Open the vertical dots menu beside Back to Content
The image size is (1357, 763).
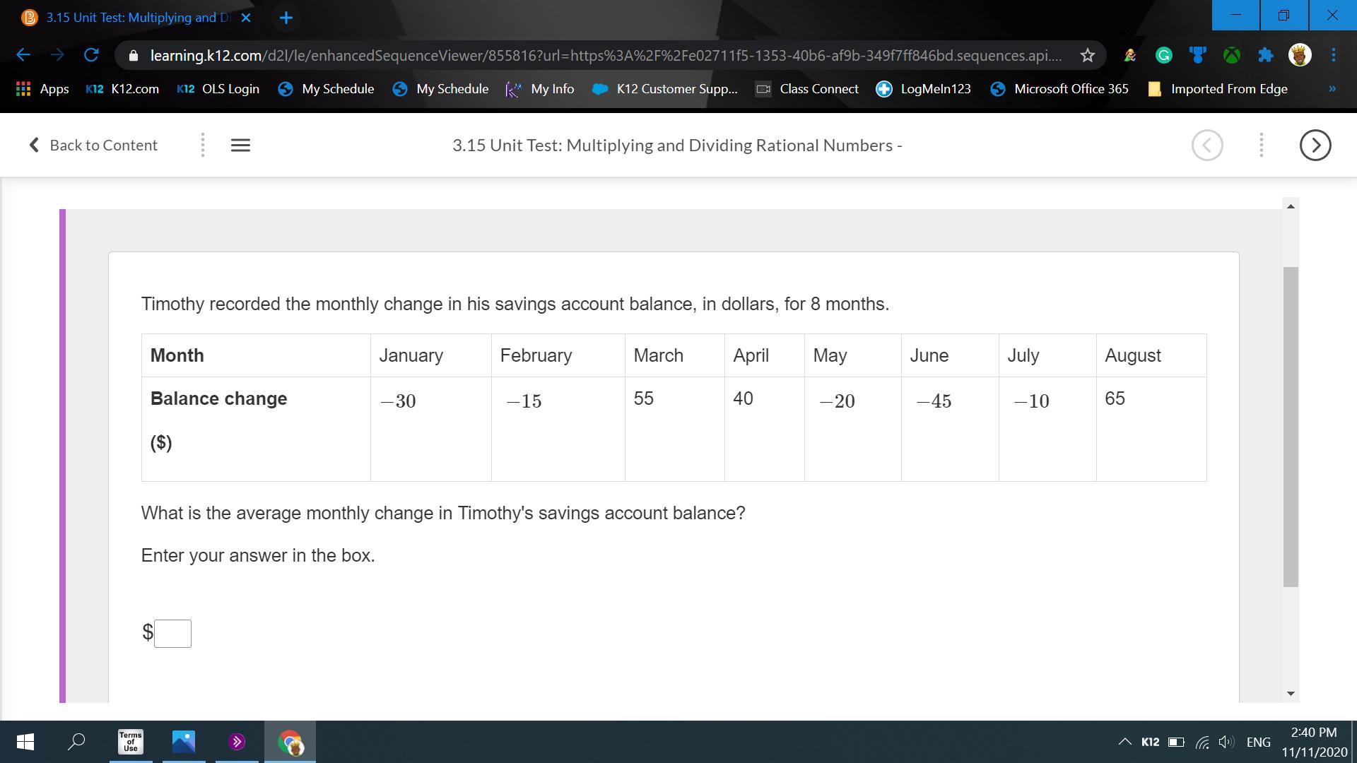tap(203, 145)
